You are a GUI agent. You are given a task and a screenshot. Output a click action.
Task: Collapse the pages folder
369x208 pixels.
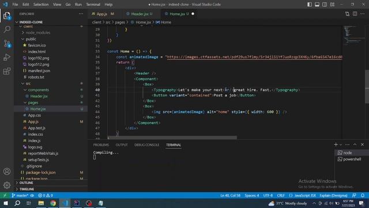(x=51, y=103)
